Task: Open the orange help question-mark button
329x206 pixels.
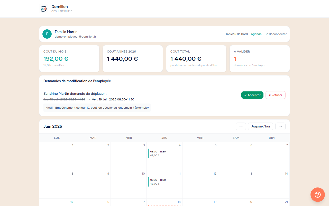Action: point(318,195)
